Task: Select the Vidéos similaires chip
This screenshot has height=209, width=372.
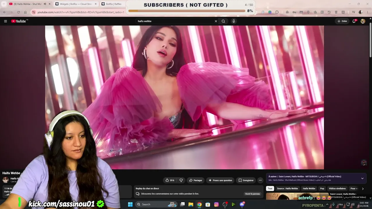Action: [337, 189]
